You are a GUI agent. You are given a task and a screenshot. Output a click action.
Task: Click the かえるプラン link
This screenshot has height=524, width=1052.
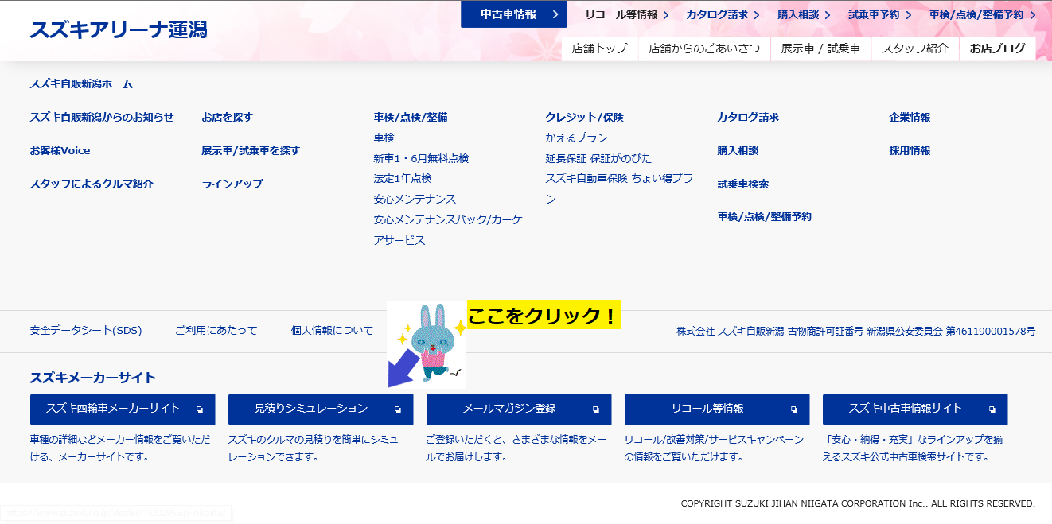(x=577, y=138)
